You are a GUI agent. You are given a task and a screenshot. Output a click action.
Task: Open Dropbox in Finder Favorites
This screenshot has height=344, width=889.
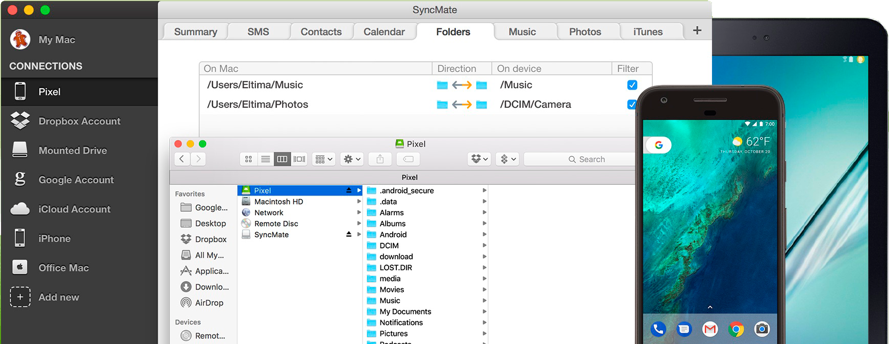204,239
